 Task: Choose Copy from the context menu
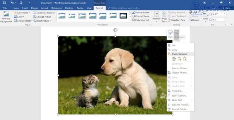tap(180, 50)
